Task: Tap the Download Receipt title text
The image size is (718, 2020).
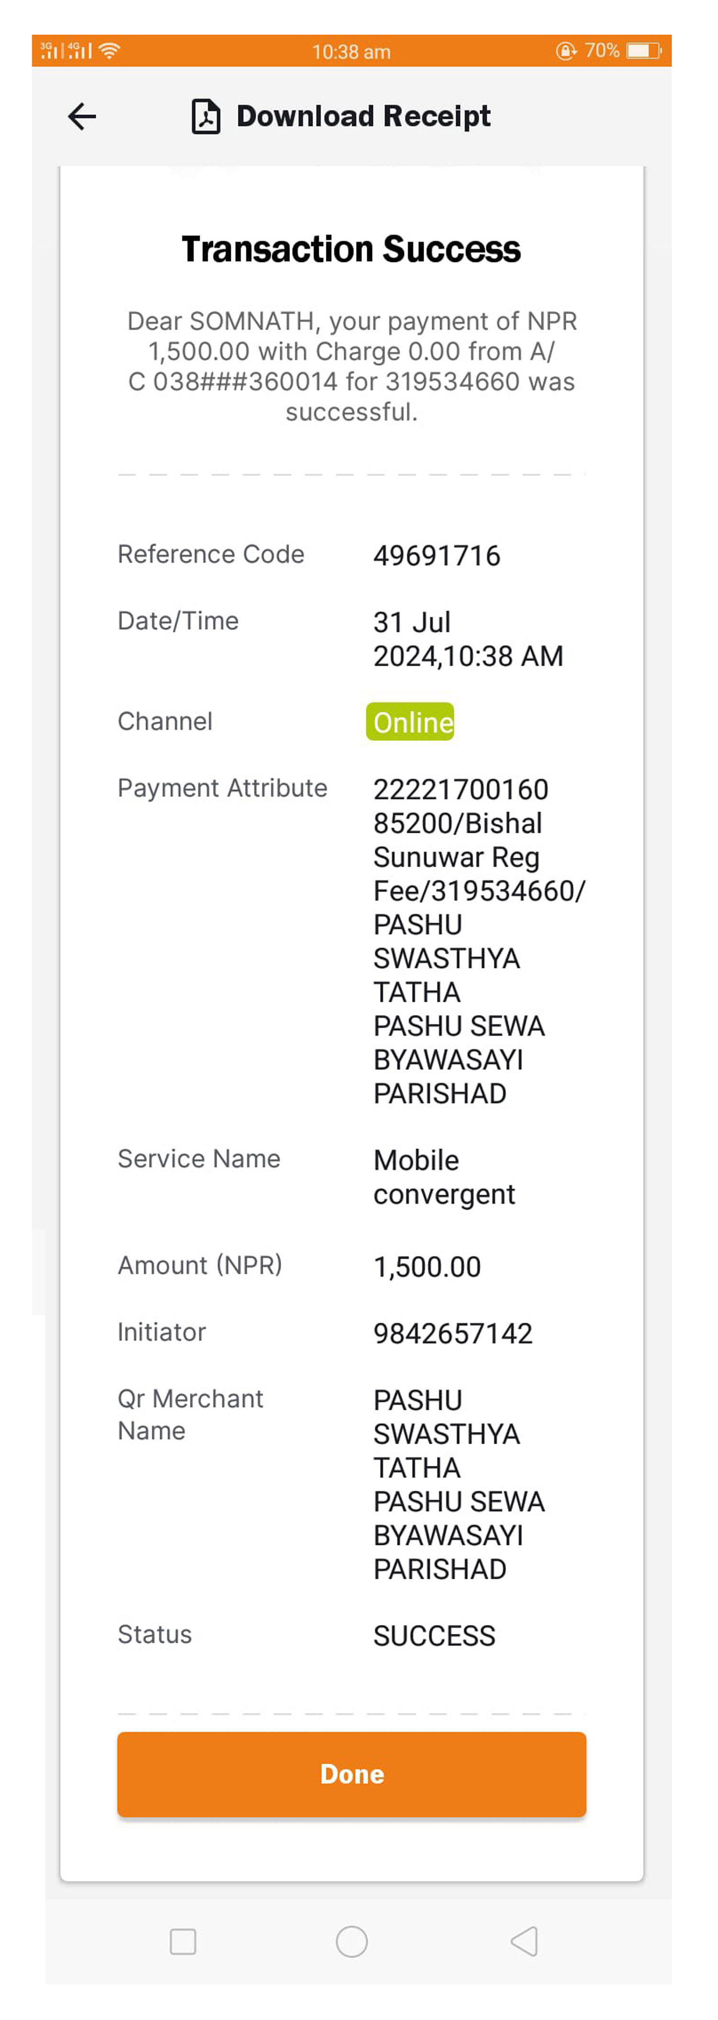Action: point(364,117)
